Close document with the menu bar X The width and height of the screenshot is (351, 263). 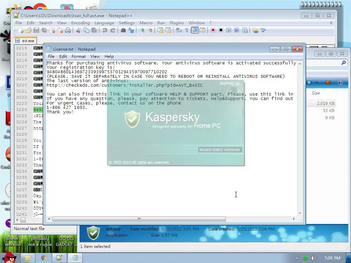331,23
